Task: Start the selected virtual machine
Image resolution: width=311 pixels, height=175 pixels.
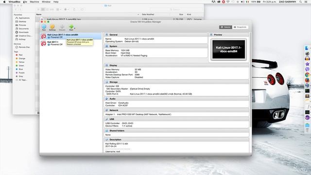Action: point(71,27)
